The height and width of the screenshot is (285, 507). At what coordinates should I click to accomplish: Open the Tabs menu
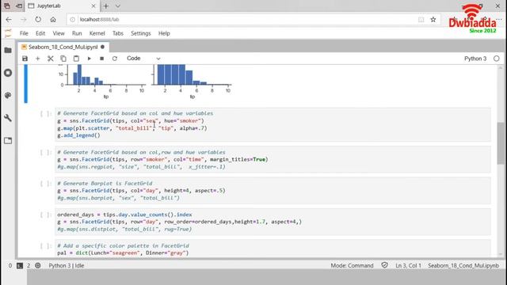coord(118,33)
